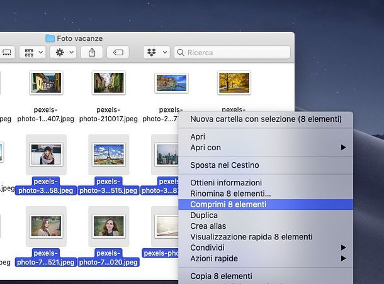
Task: Select the pexels-photo-210017.jpeg thumbnail
Action: click(x=109, y=82)
